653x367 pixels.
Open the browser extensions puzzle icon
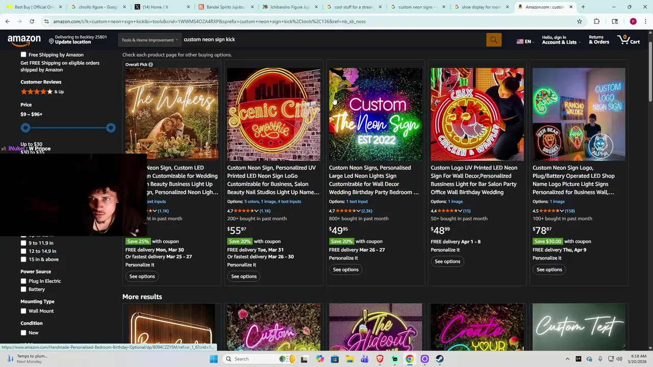coord(596,21)
